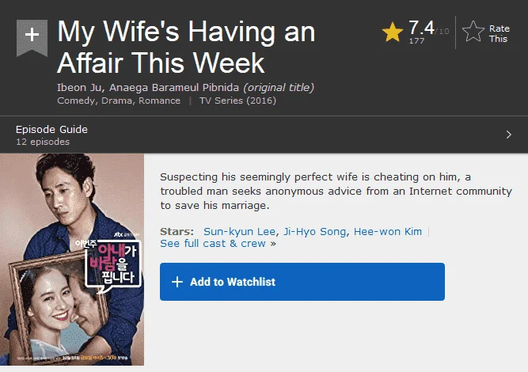Click the Rate This label

point(499,34)
